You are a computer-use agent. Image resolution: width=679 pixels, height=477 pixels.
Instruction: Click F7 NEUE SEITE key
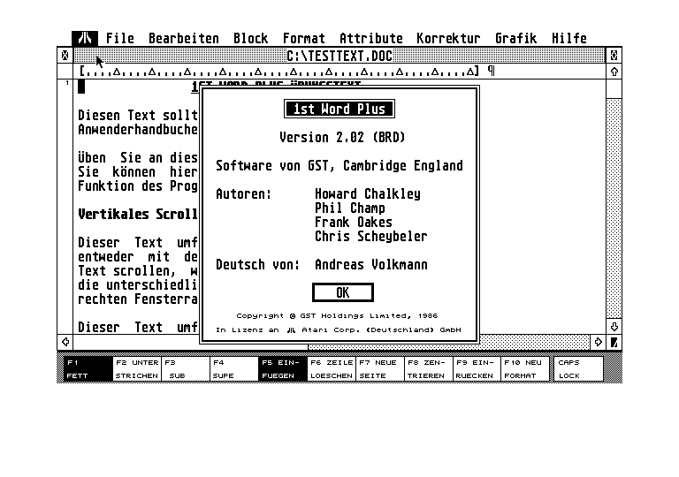[x=380, y=368]
